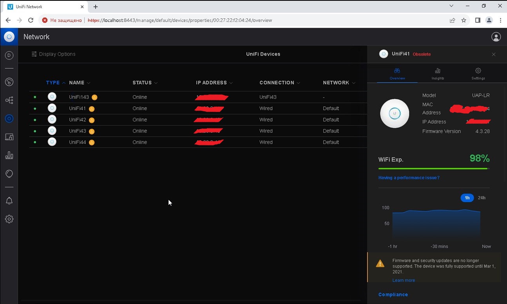Click the Obsolete label
507x304 pixels.
coord(422,54)
